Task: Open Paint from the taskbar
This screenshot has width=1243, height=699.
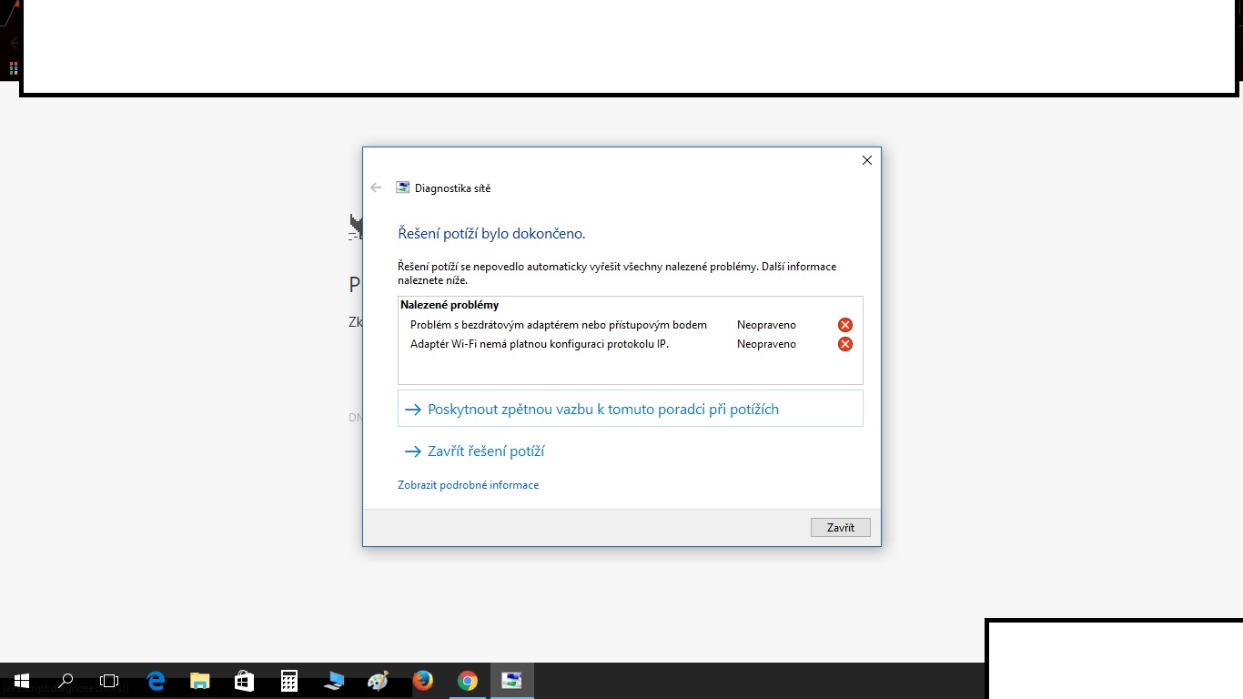Action: pyautogui.click(x=378, y=681)
